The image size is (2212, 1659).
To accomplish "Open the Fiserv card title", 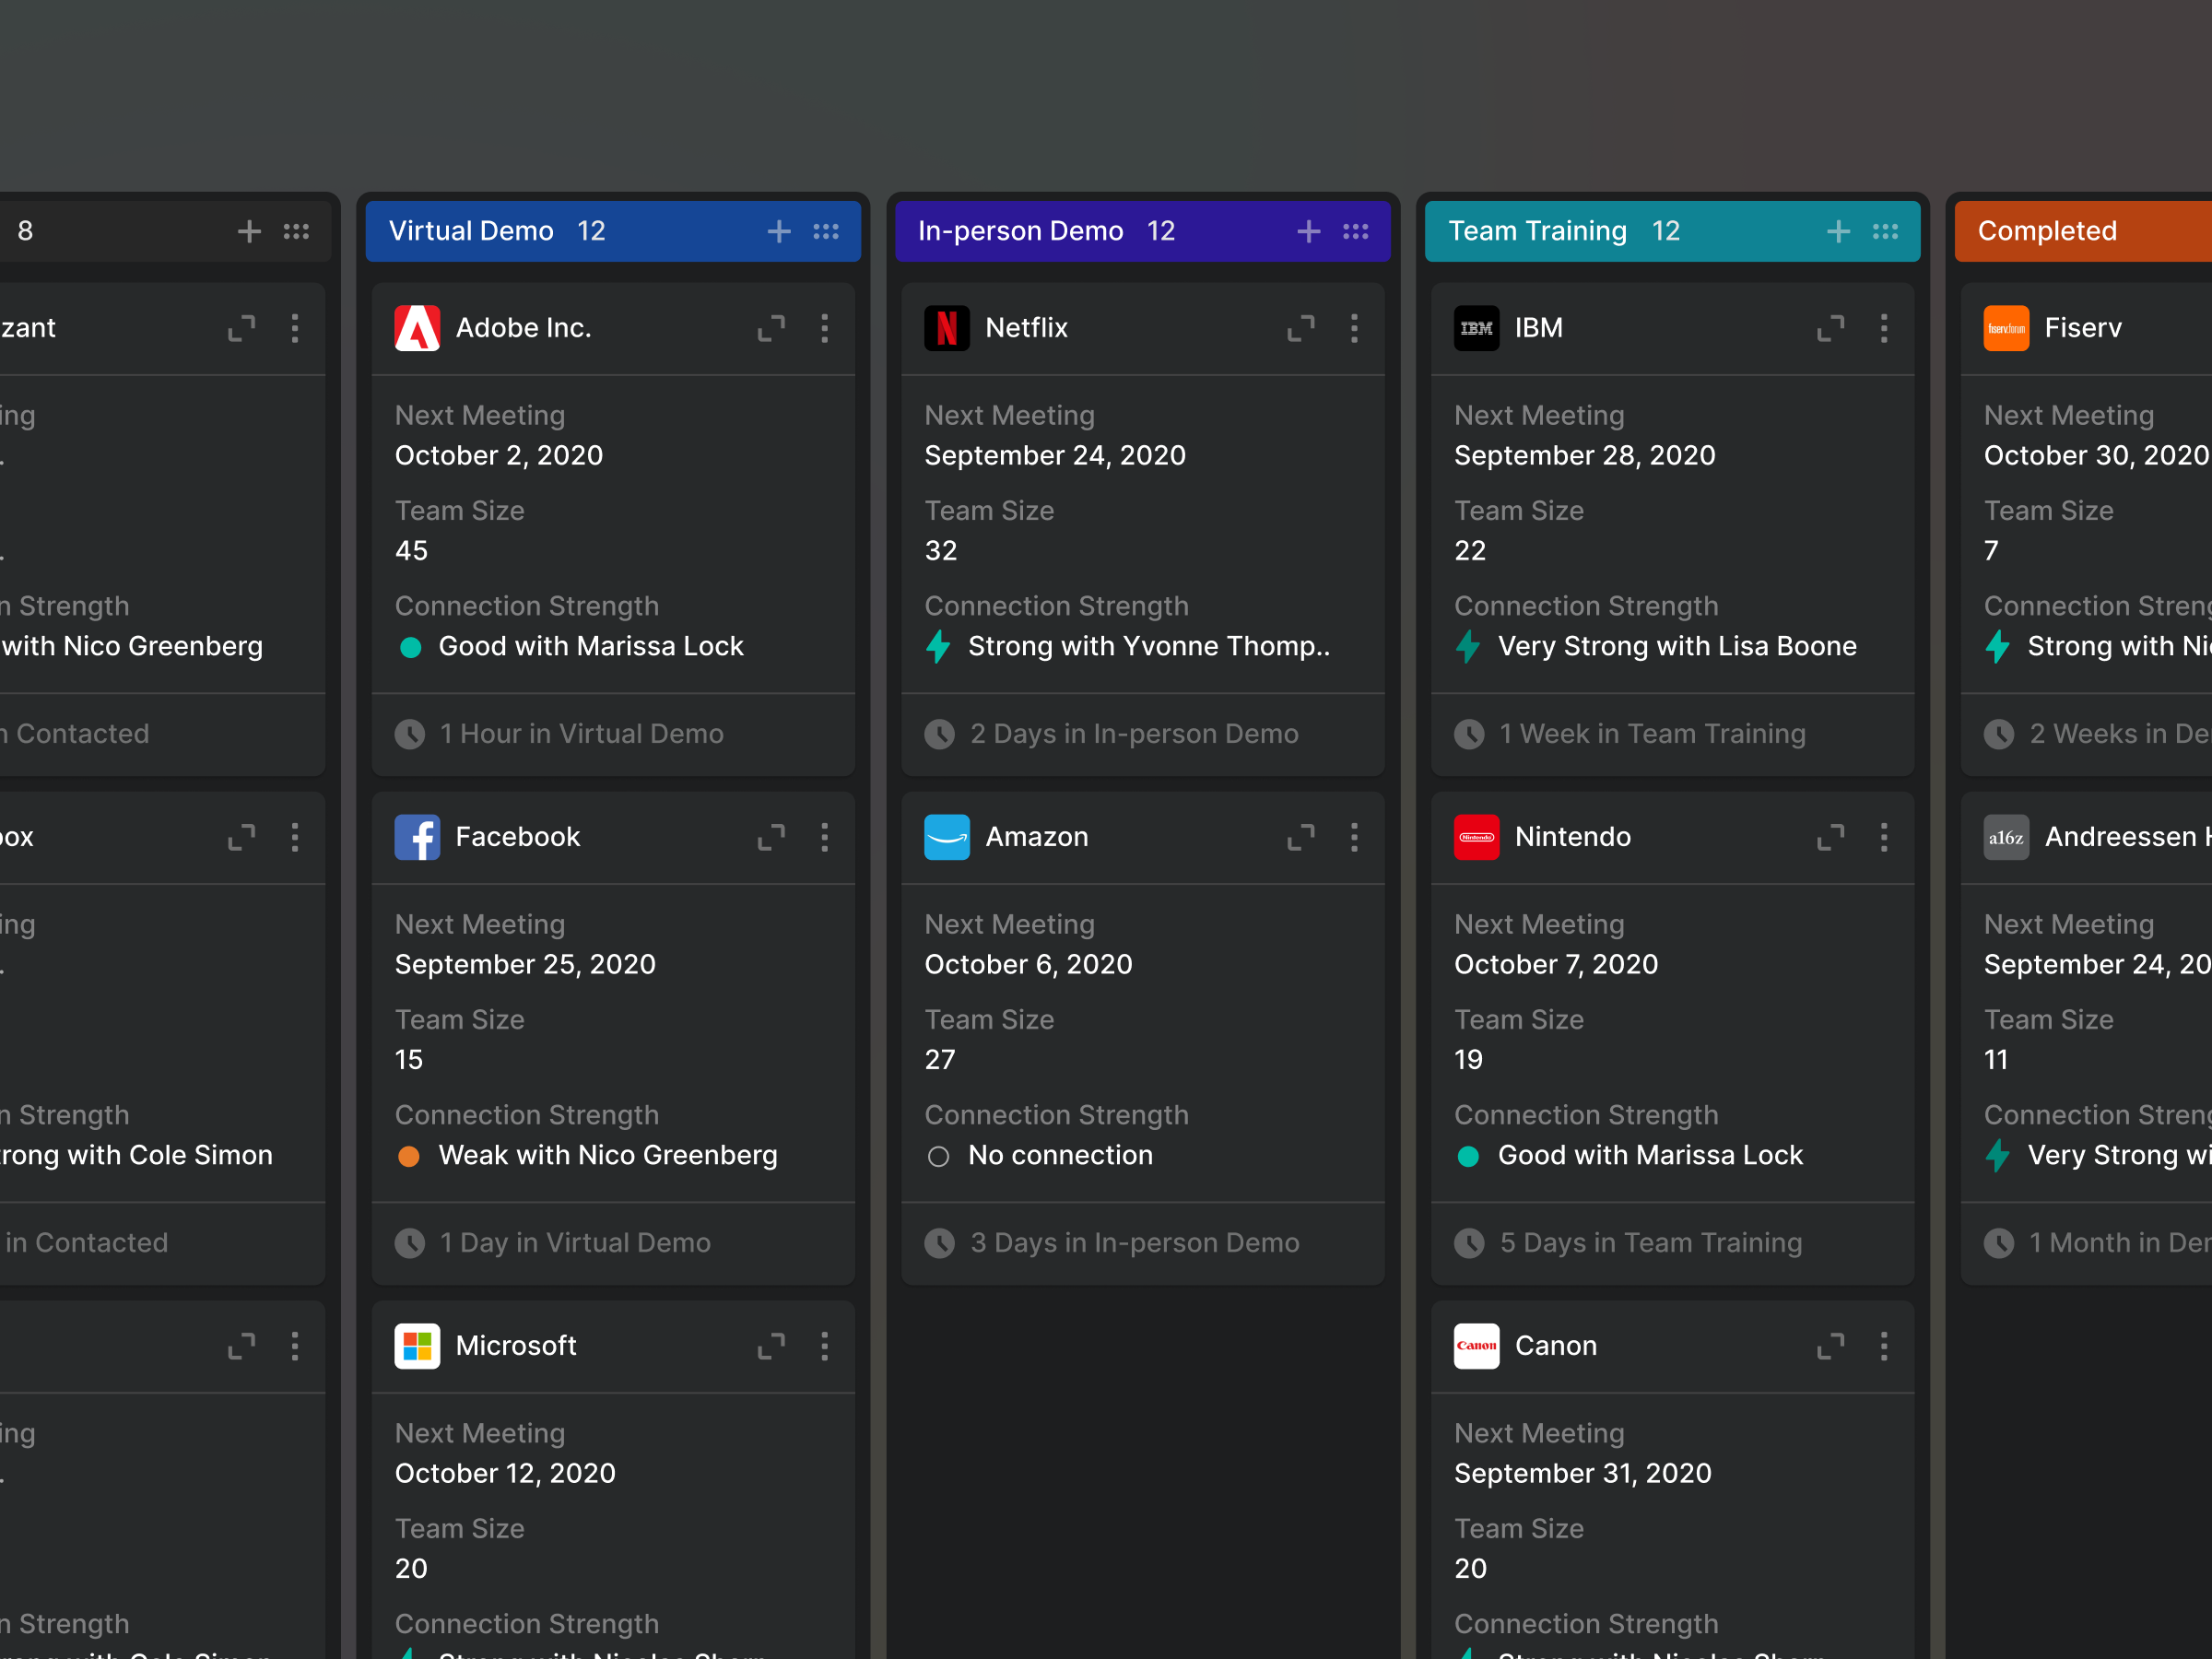I will (x=2083, y=328).
